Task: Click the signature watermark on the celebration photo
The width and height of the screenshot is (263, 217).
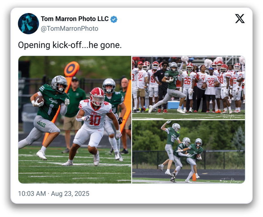Action: [232, 180]
